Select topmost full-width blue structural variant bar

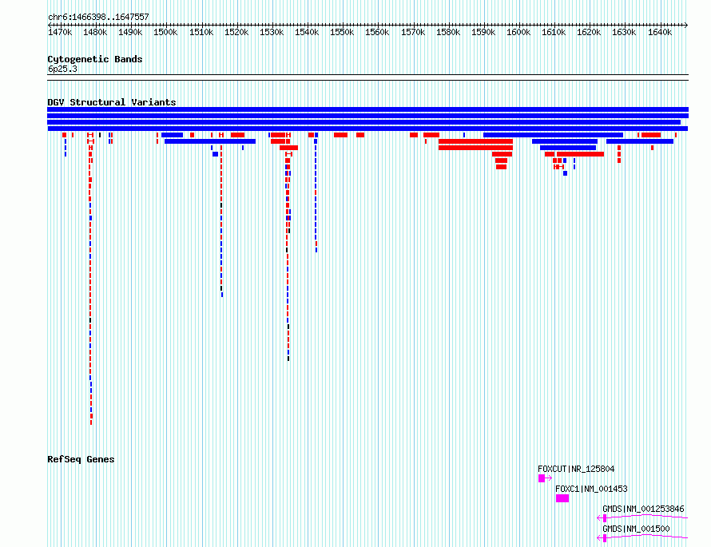click(367, 109)
